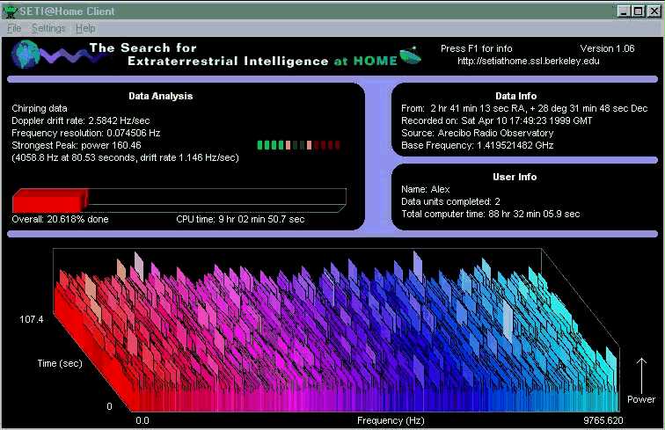This screenshot has width=665, height=430.
Task: Click the 'SETI@Home Client' title bar text
Action: point(67,11)
